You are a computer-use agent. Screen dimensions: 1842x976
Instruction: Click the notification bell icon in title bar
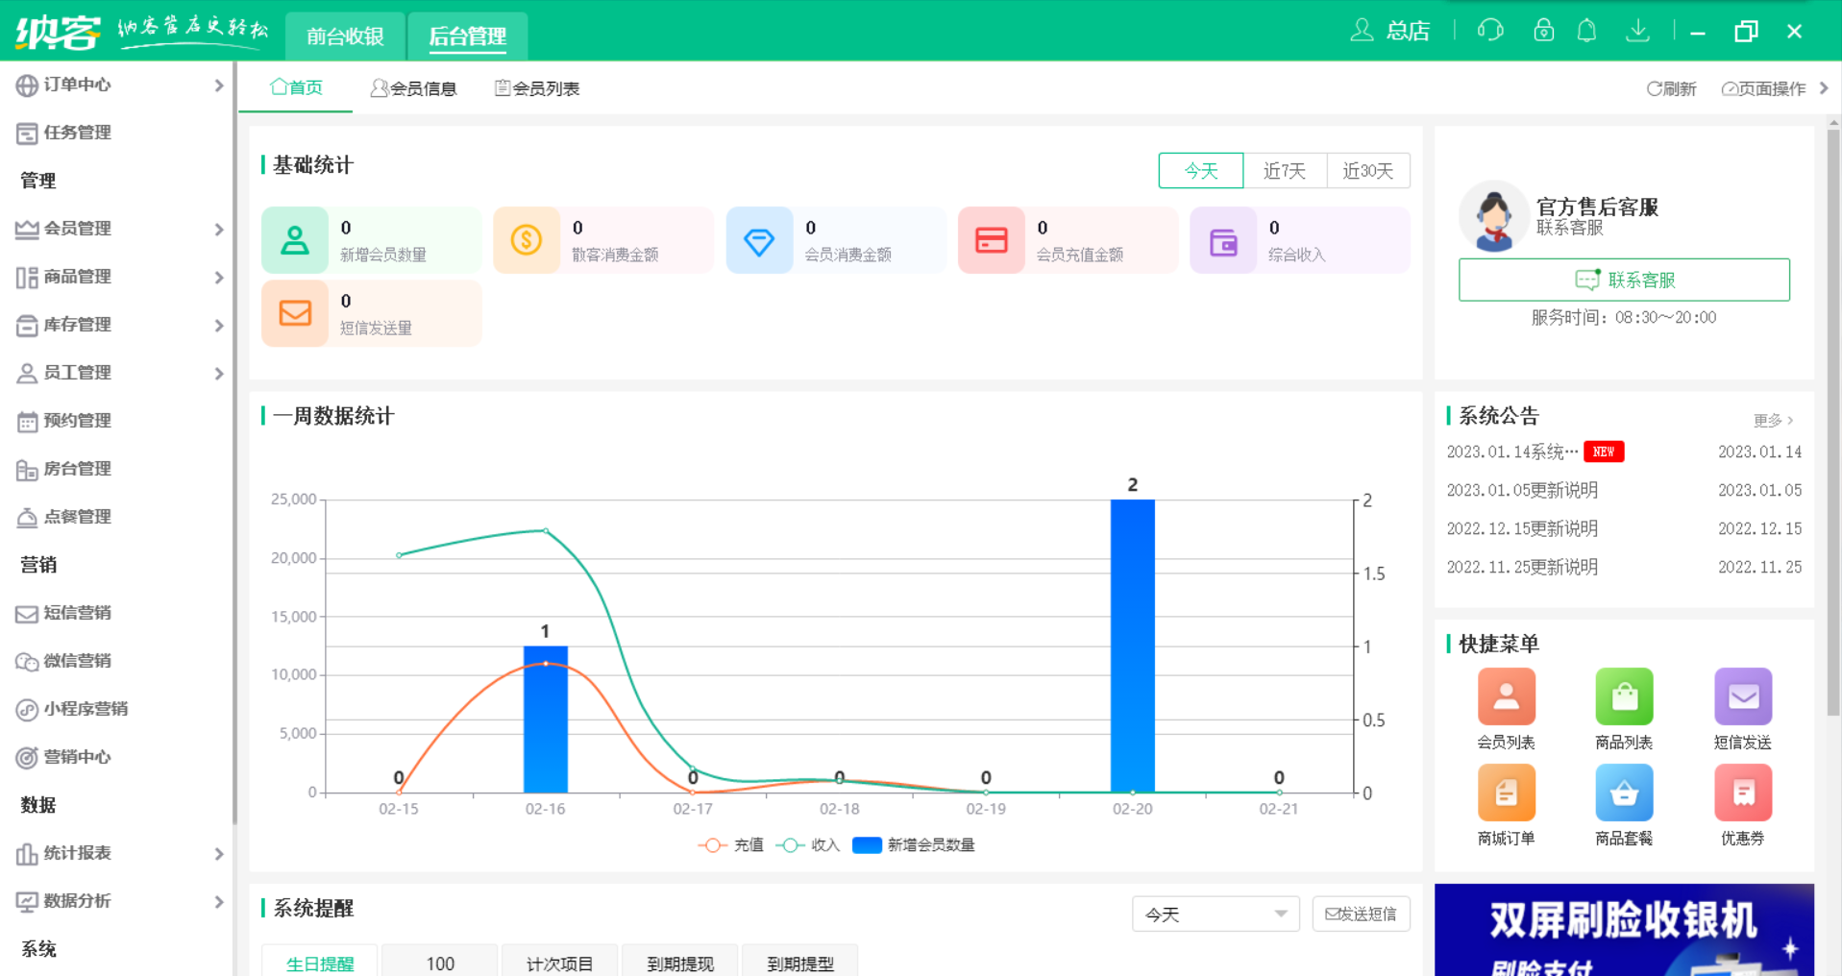tap(1585, 30)
